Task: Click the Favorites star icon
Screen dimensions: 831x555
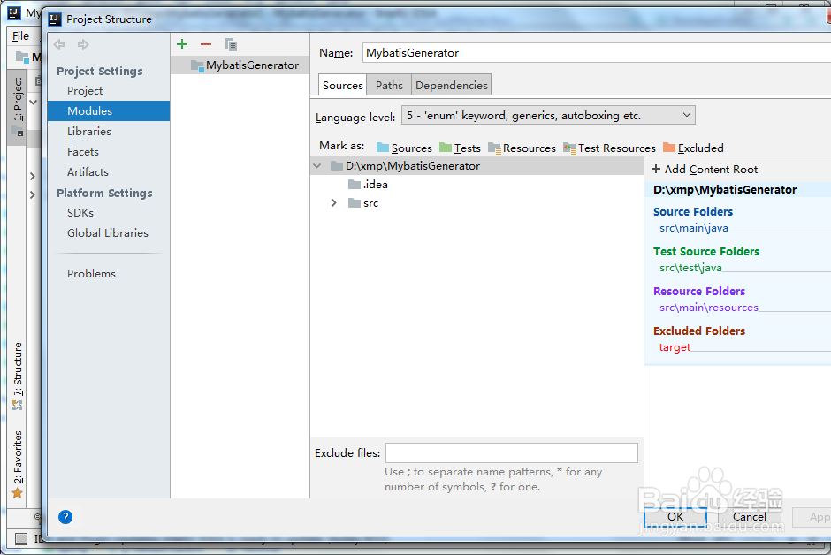Action: (x=18, y=493)
